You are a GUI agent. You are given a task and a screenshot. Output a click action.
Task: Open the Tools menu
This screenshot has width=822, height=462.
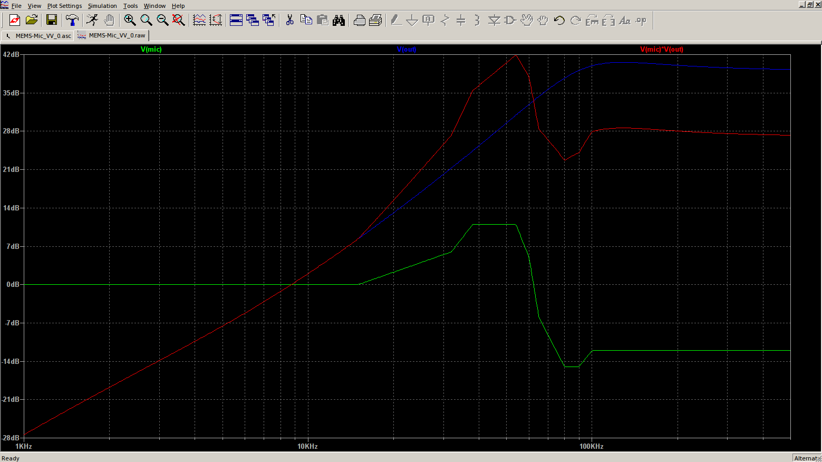point(130,6)
